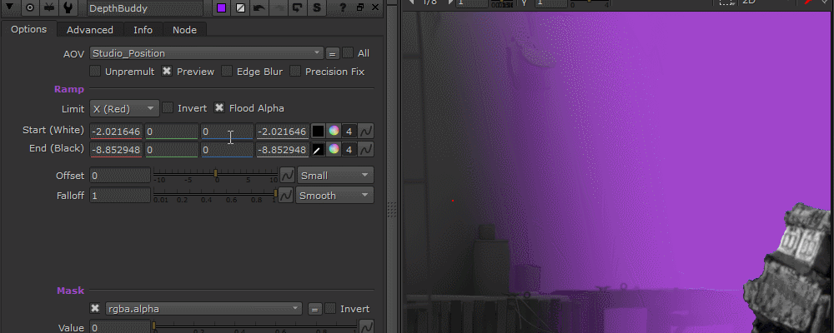
Task: Open the Smooth falloff type dropdown
Action: click(x=334, y=196)
